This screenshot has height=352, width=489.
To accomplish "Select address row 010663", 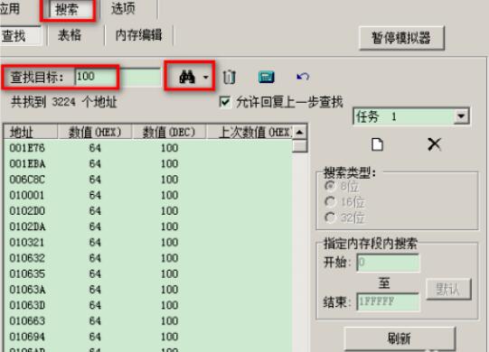I will pyautogui.click(x=148, y=320).
